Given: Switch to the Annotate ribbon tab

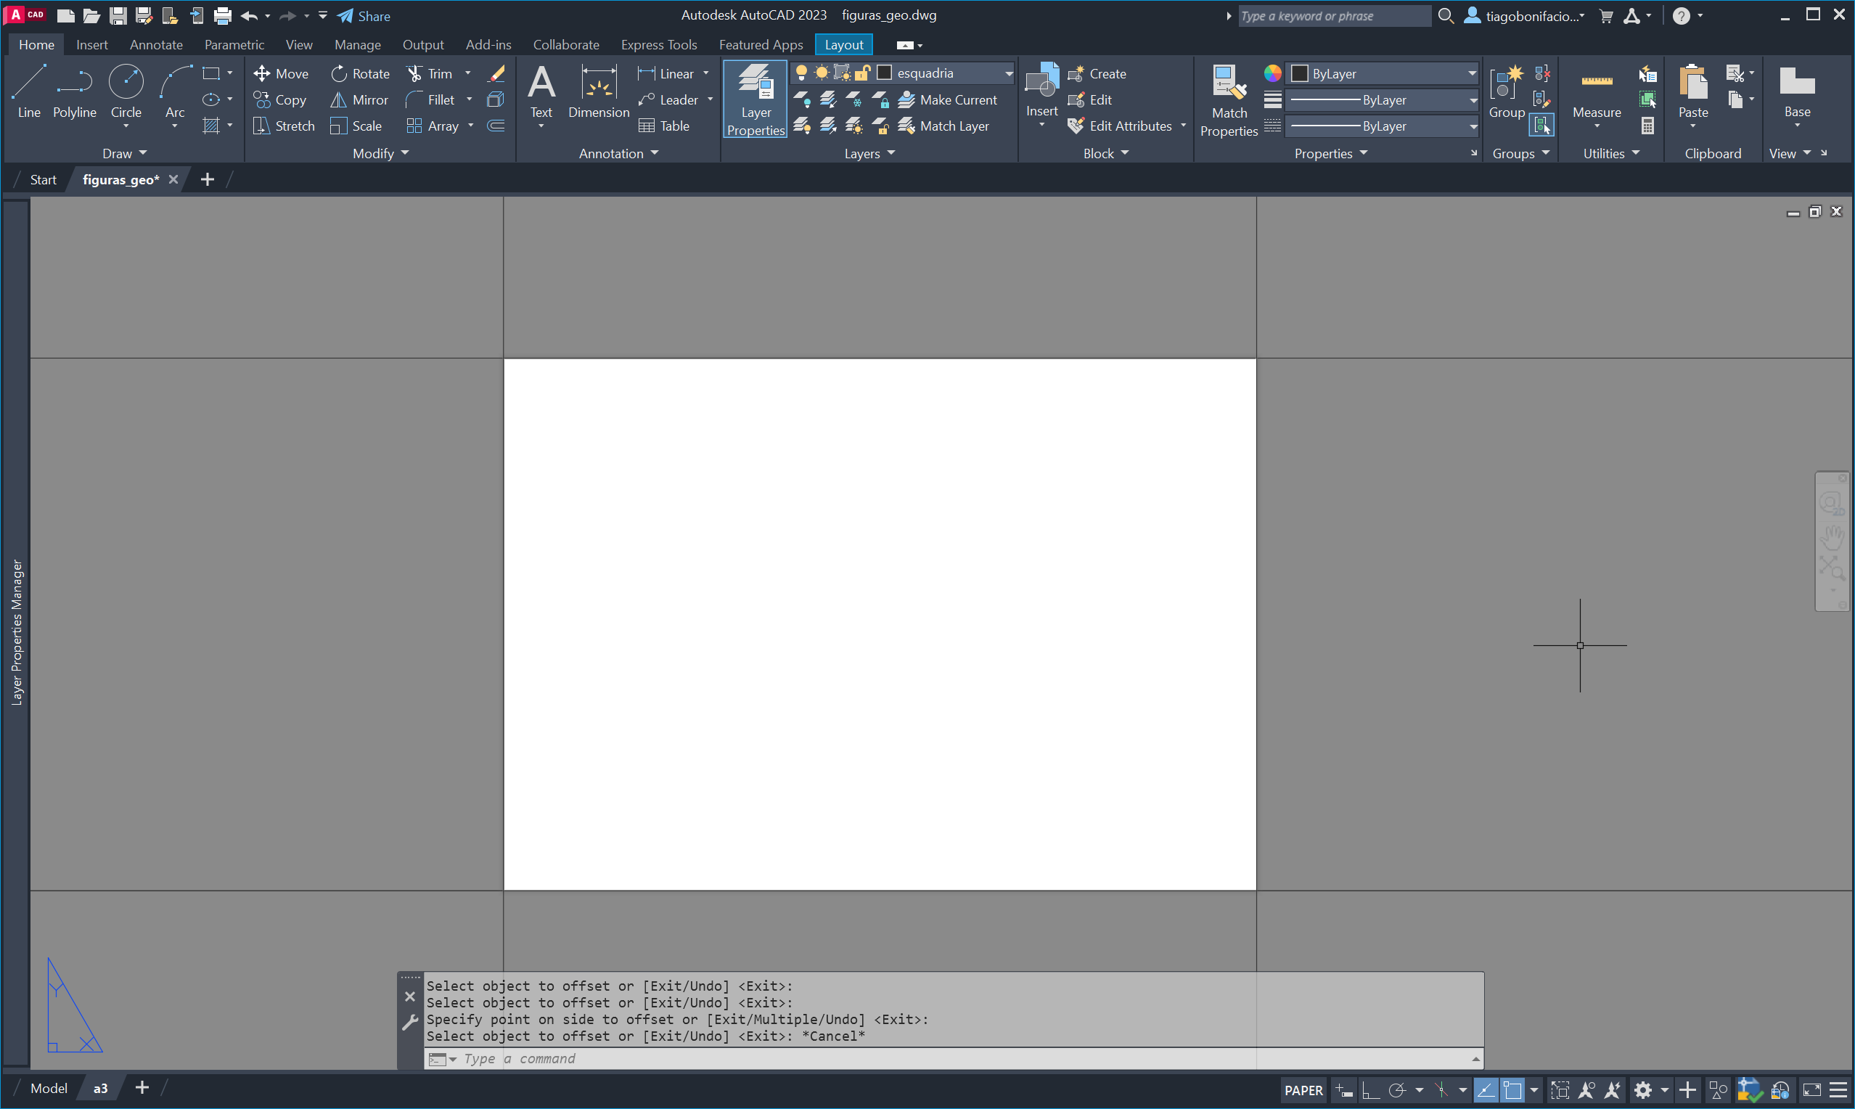Looking at the screenshot, I should (155, 45).
